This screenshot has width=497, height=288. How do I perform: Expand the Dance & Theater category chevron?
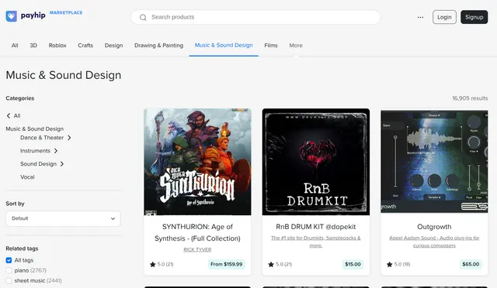click(69, 138)
